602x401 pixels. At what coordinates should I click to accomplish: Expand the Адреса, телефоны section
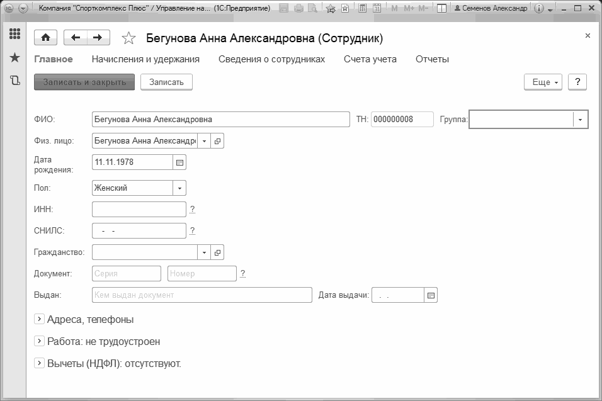(x=39, y=319)
